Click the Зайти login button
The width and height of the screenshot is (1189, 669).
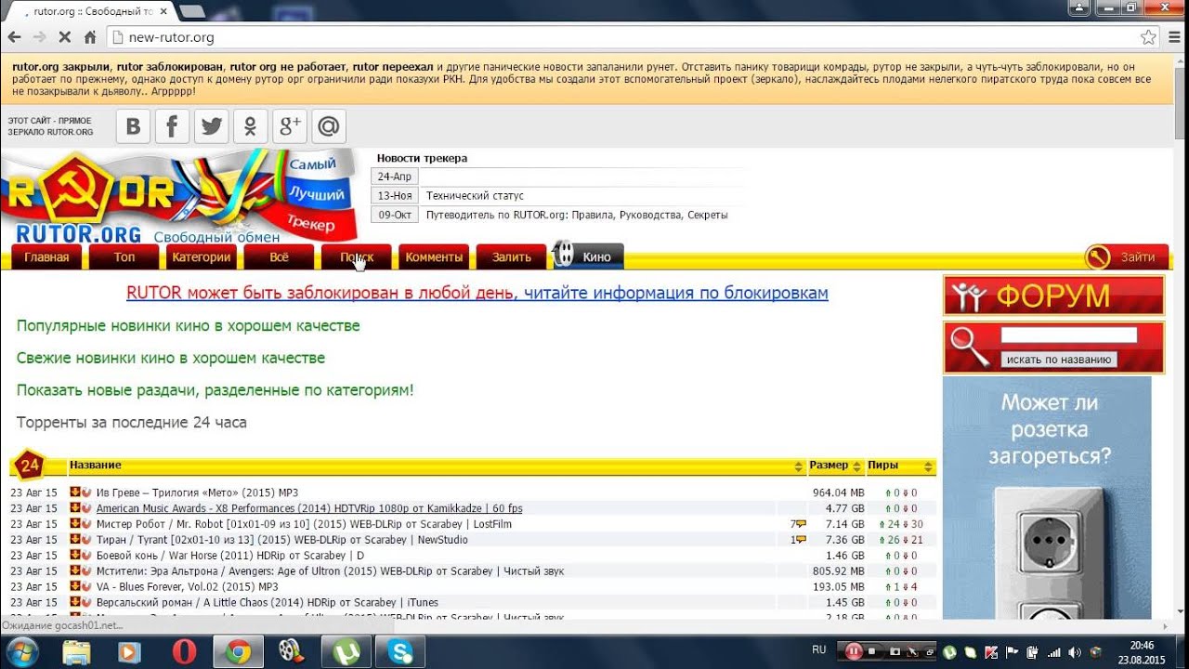click(x=1125, y=257)
